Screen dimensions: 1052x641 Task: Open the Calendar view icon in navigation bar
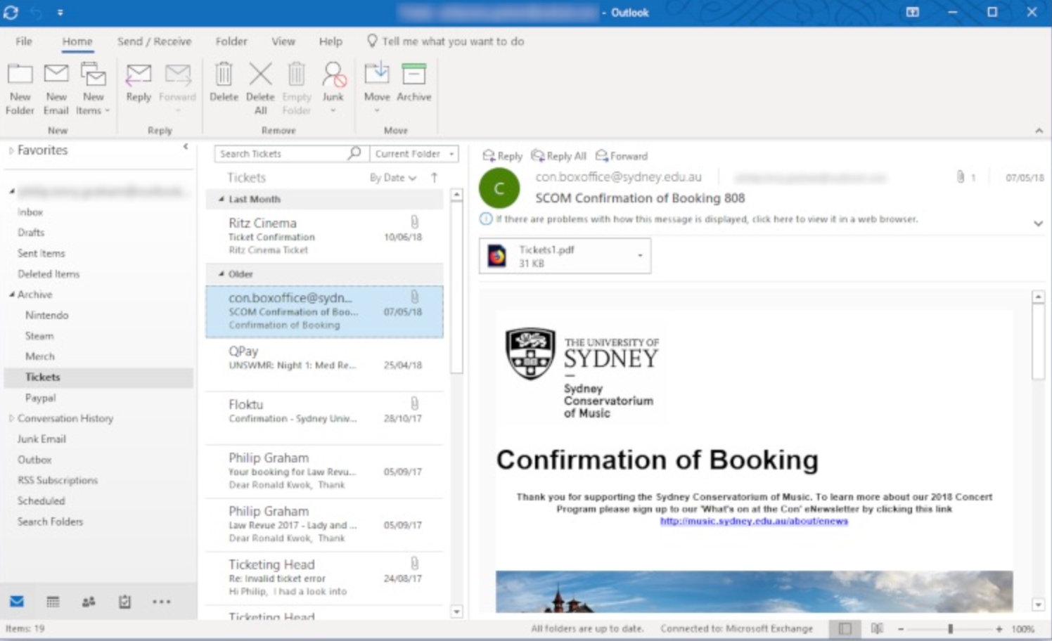(53, 602)
